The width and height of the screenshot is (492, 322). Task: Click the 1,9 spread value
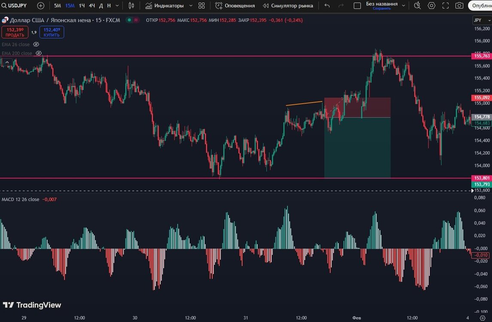pyautogui.click(x=34, y=32)
